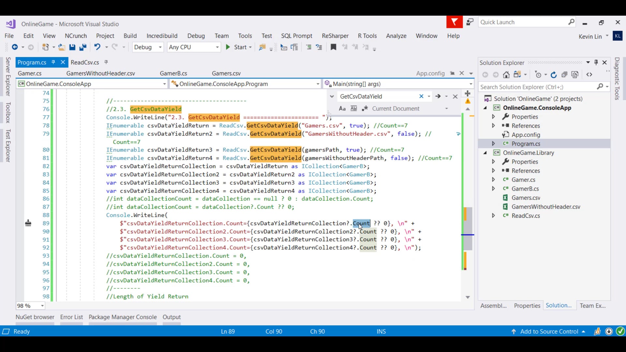Expand the OnlineGame.Library Properties node

tap(493, 162)
